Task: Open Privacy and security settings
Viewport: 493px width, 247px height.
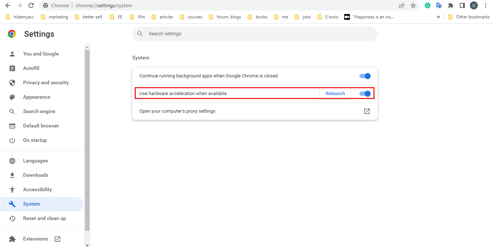Action: tap(46, 82)
